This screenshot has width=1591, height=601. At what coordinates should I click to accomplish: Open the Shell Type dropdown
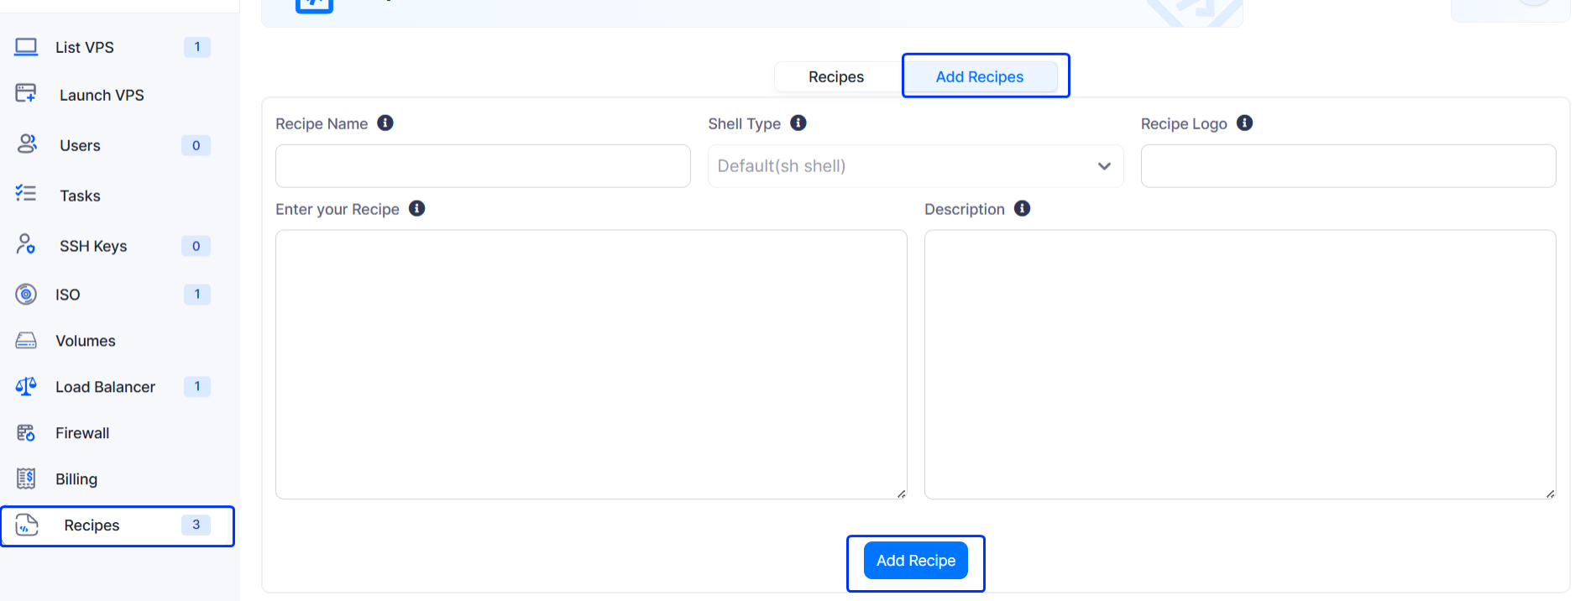(915, 166)
